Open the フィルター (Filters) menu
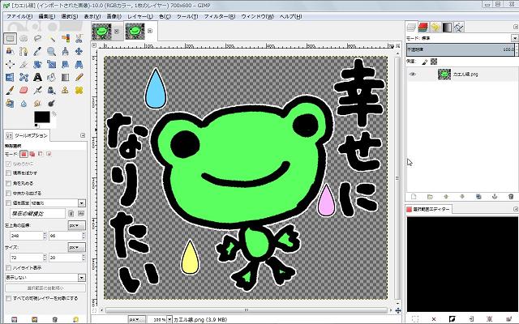The height and width of the screenshot is (324, 519). (220, 16)
